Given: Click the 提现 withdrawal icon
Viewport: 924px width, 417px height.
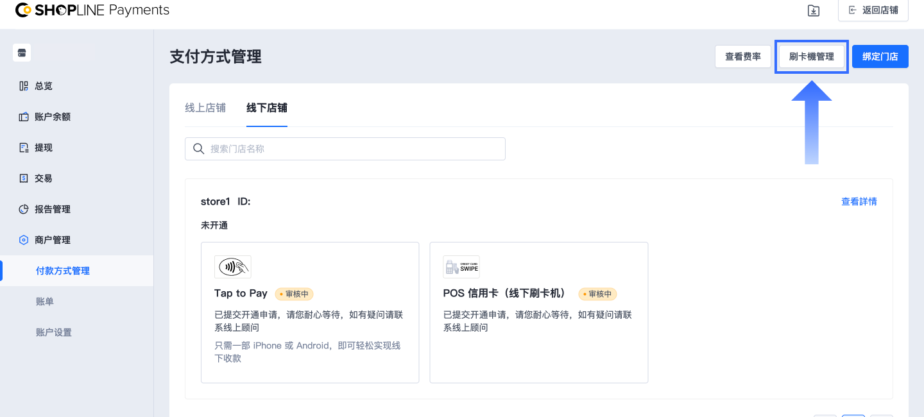Looking at the screenshot, I should coord(24,148).
